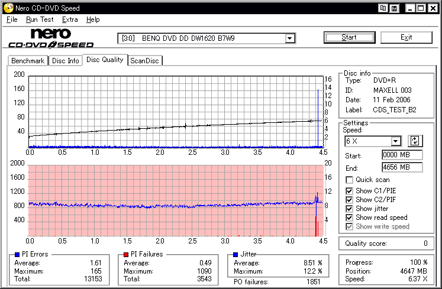Click the End position field 4656 MB
Viewport: 442px width, 289px height.
(x=402, y=167)
